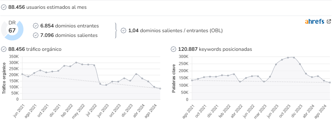Click the check icon before 1,04 OBL ratio
The image size is (333, 123).
click(123, 30)
